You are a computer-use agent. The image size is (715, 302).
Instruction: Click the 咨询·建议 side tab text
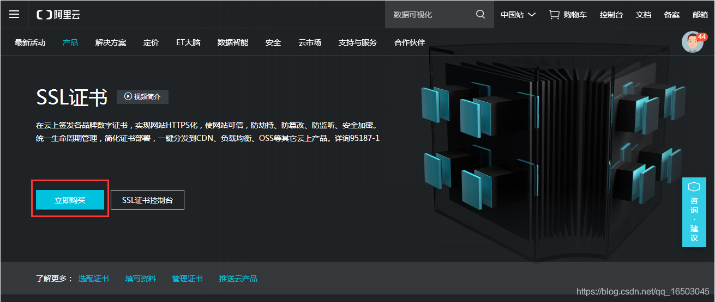pos(694,219)
